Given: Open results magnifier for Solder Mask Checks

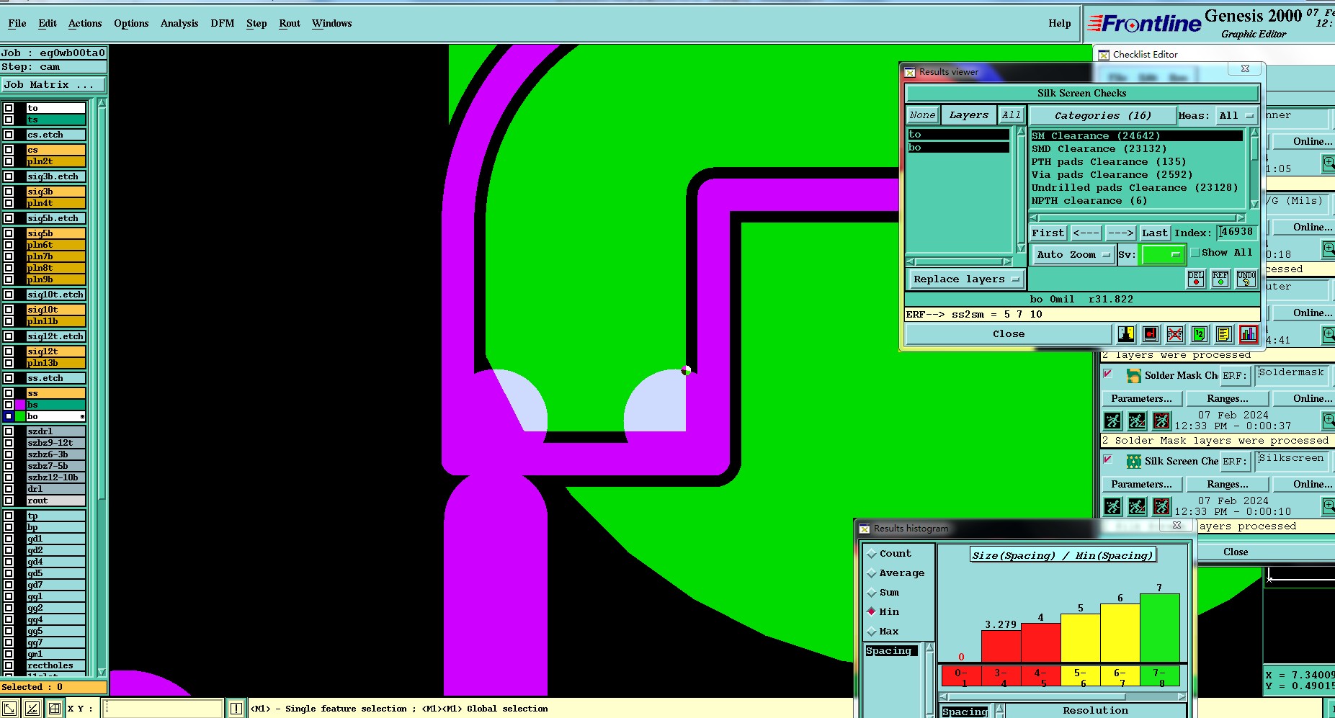Looking at the screenshot, I should pyautogui.click(x=1329, y=421).
